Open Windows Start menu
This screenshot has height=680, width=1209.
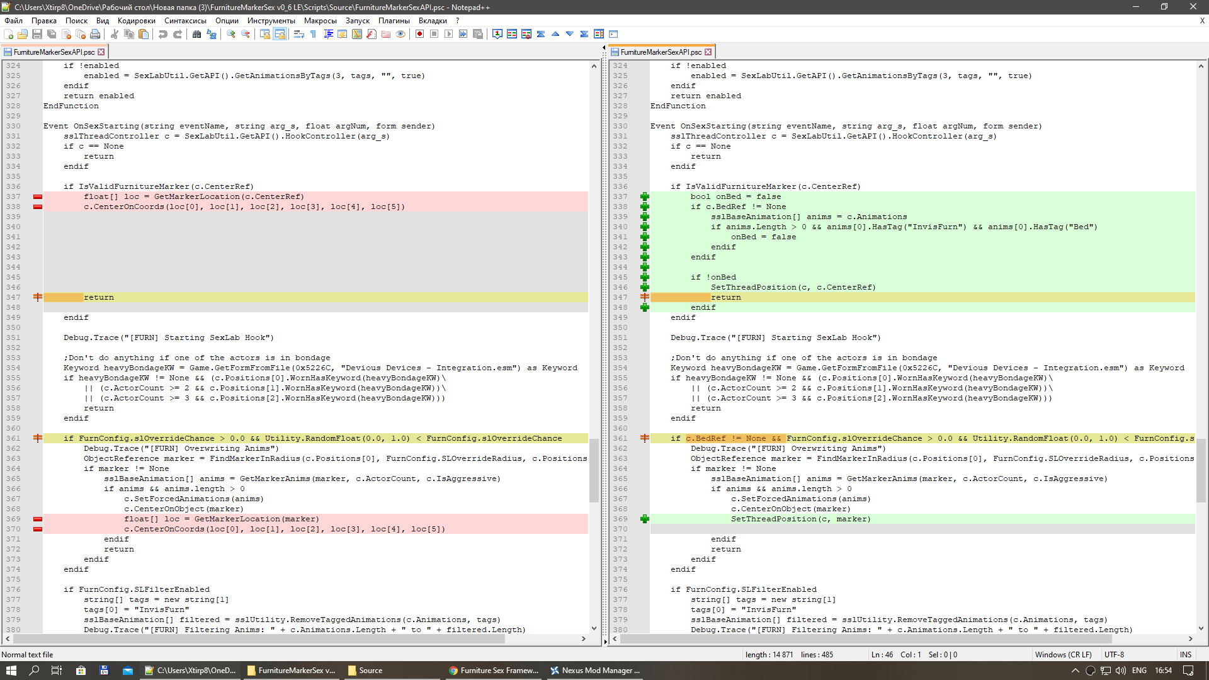[11, 671]
